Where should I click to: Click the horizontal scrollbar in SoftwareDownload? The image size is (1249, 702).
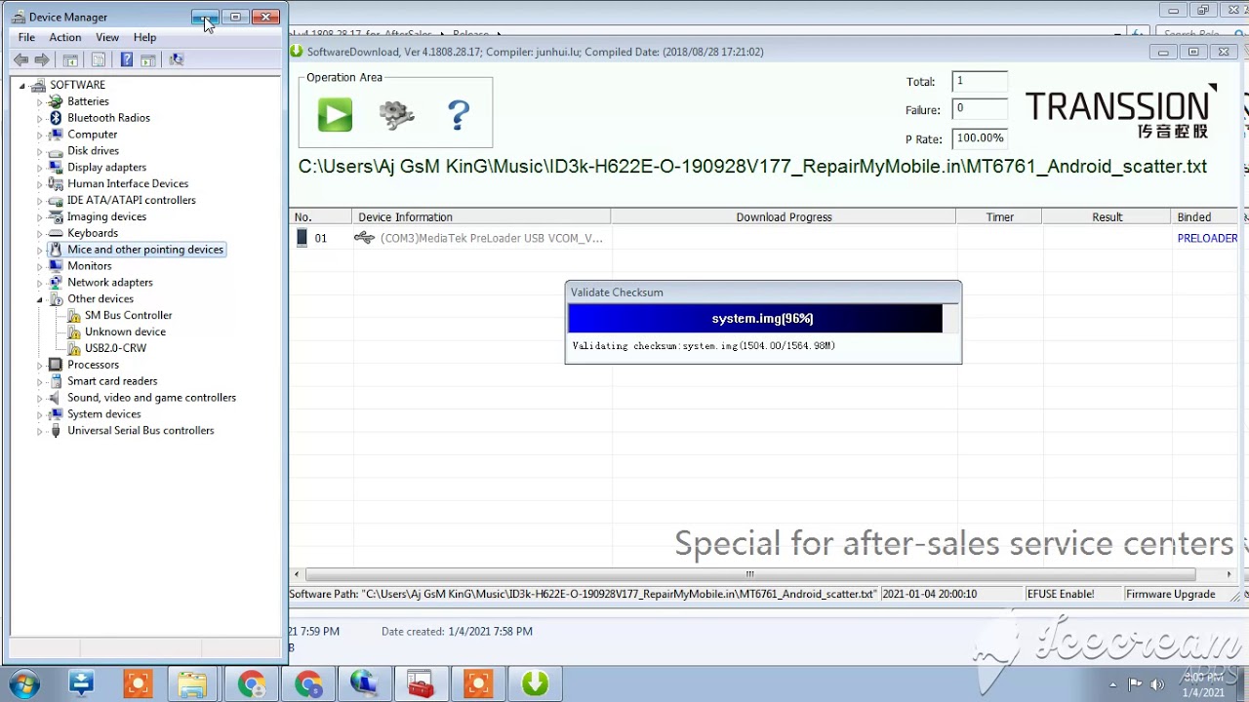coord(749,574)
